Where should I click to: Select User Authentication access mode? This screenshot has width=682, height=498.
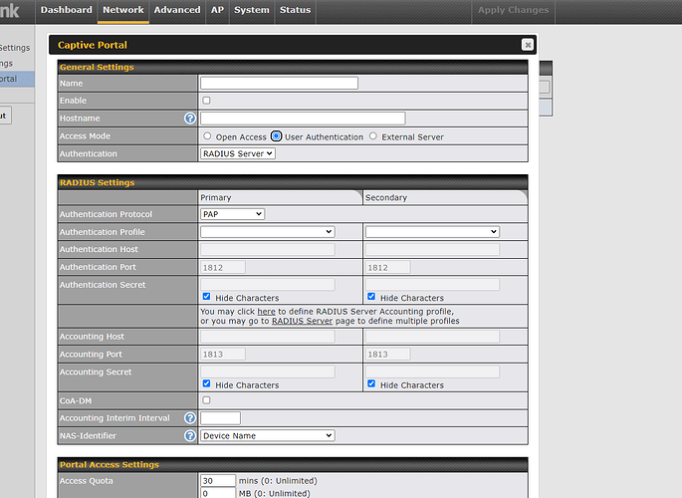click(276, 136)
